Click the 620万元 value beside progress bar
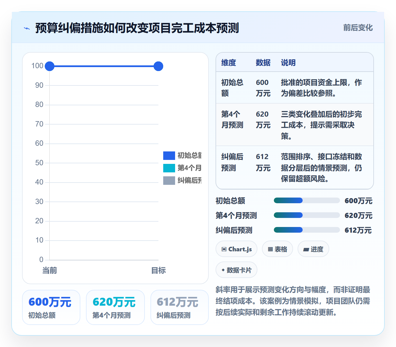 click(x=358, y=215)
